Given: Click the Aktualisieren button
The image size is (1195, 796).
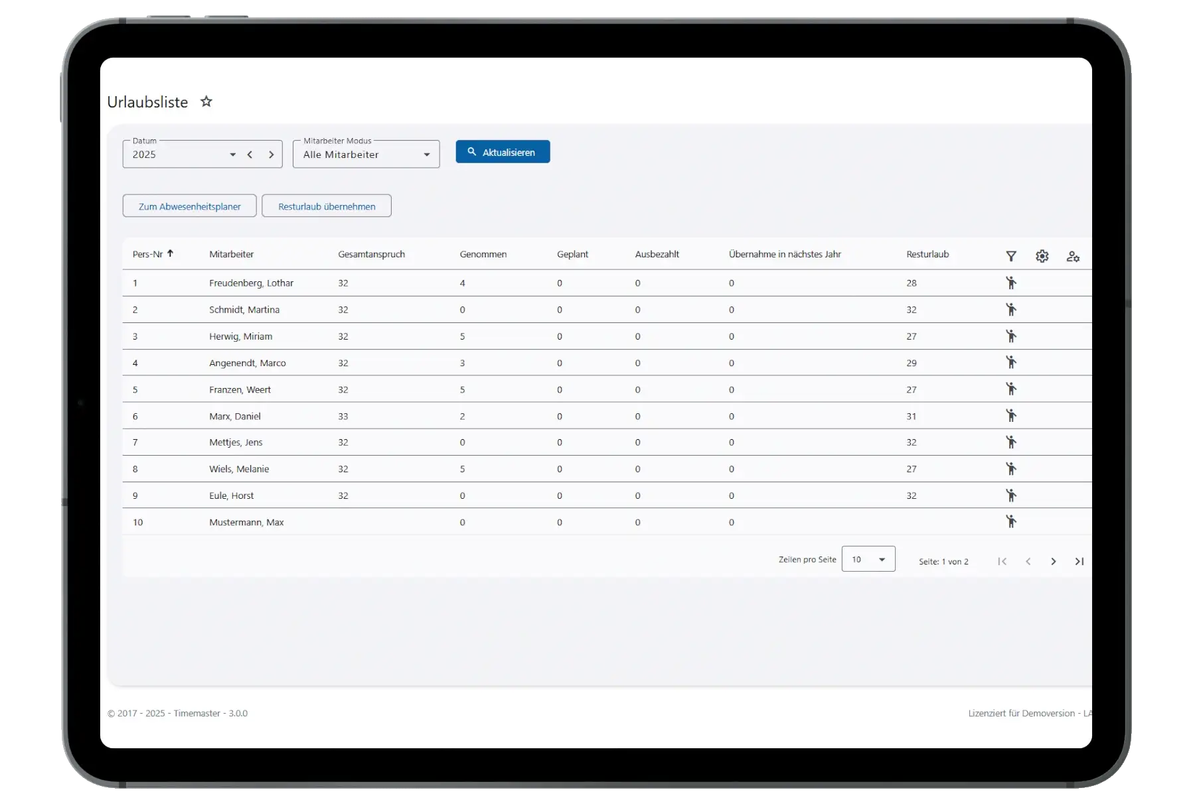Looking at the screenshot, I should point(503,152).
